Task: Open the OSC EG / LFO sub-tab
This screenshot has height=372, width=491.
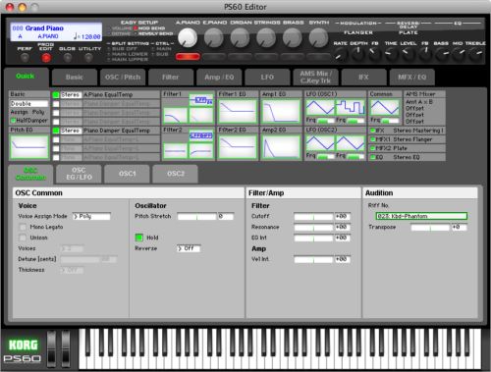Action: [79, 174]
